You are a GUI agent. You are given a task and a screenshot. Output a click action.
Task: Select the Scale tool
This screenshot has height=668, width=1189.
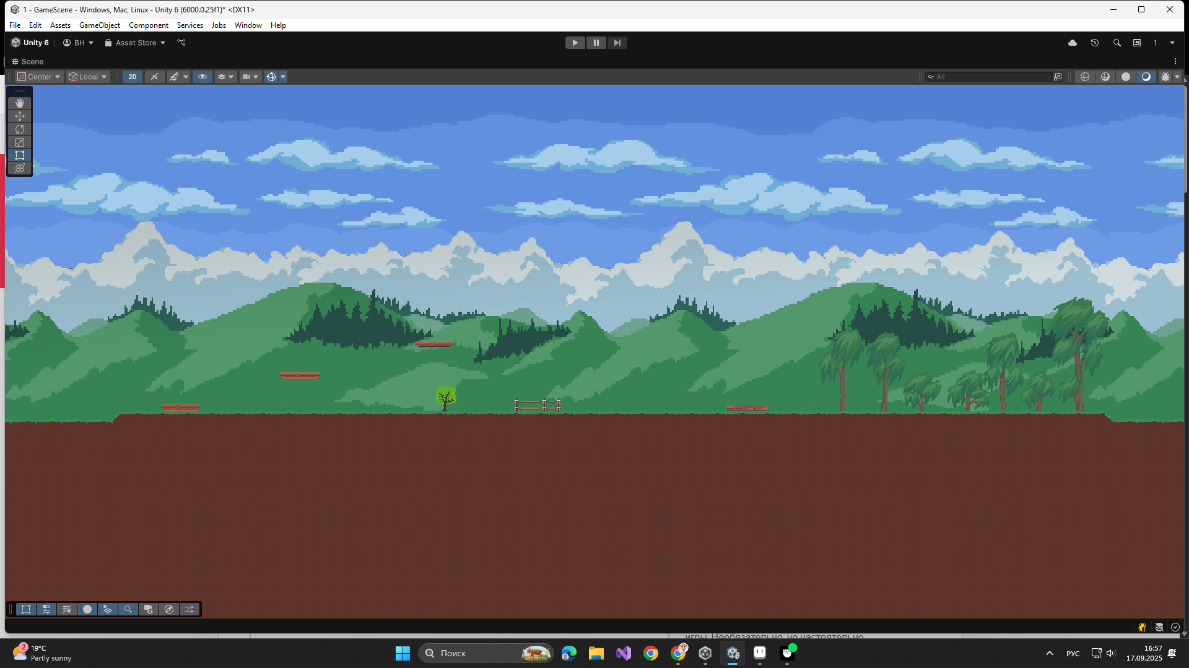pyautogui.click(x=20, y=142)
